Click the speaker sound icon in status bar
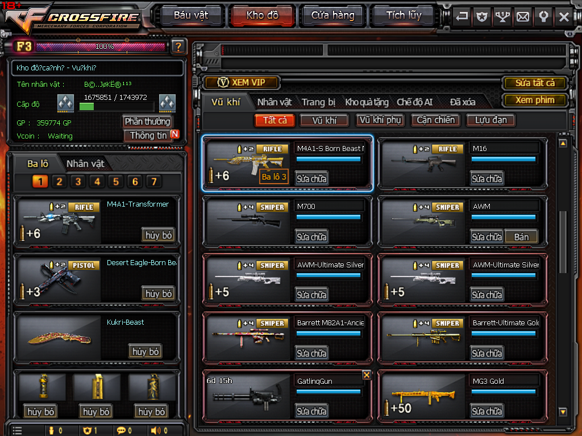This screenshot has height=436, width=582. (x=156, y=430)
